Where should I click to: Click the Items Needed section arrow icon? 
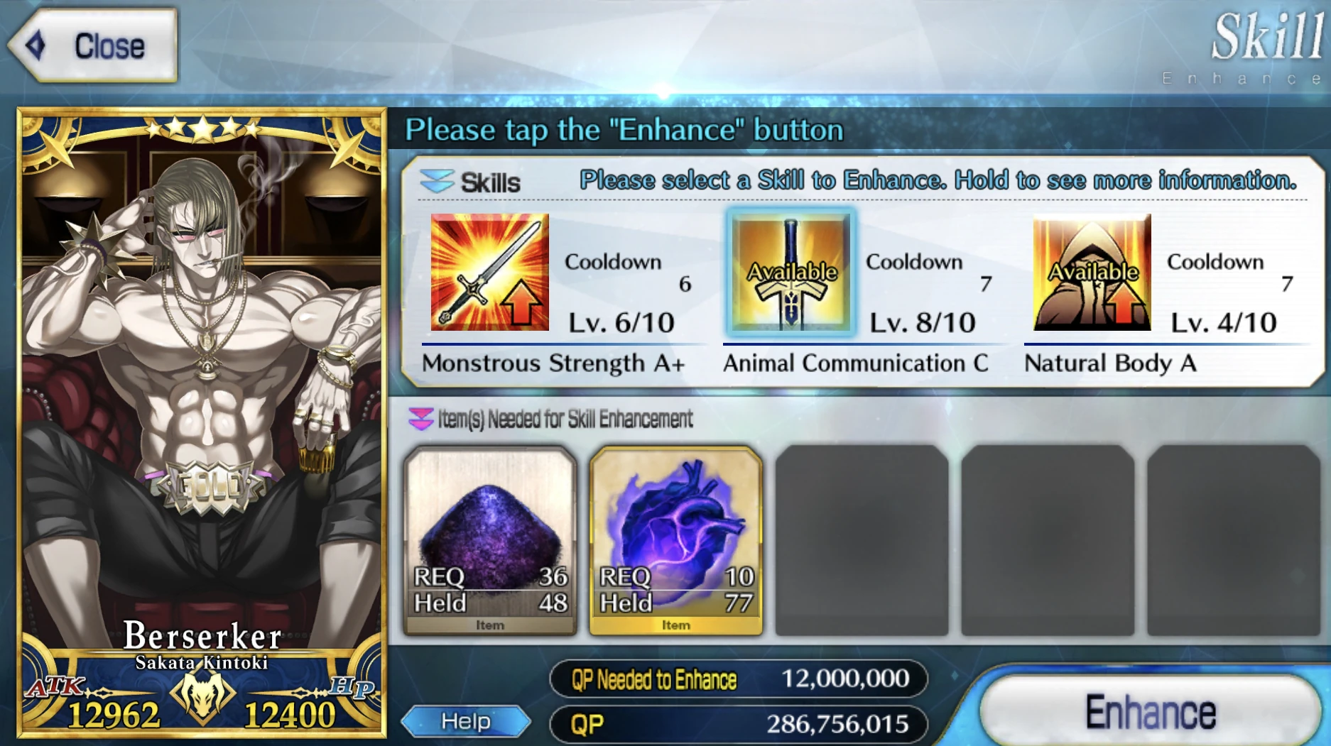coord(420,419)
